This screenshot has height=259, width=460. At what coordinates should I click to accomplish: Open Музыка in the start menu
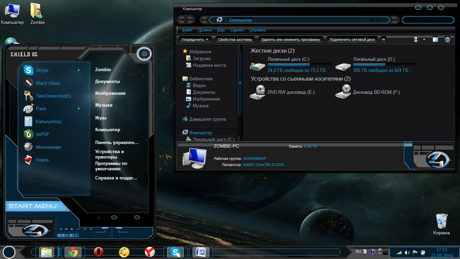click(104, 105)
